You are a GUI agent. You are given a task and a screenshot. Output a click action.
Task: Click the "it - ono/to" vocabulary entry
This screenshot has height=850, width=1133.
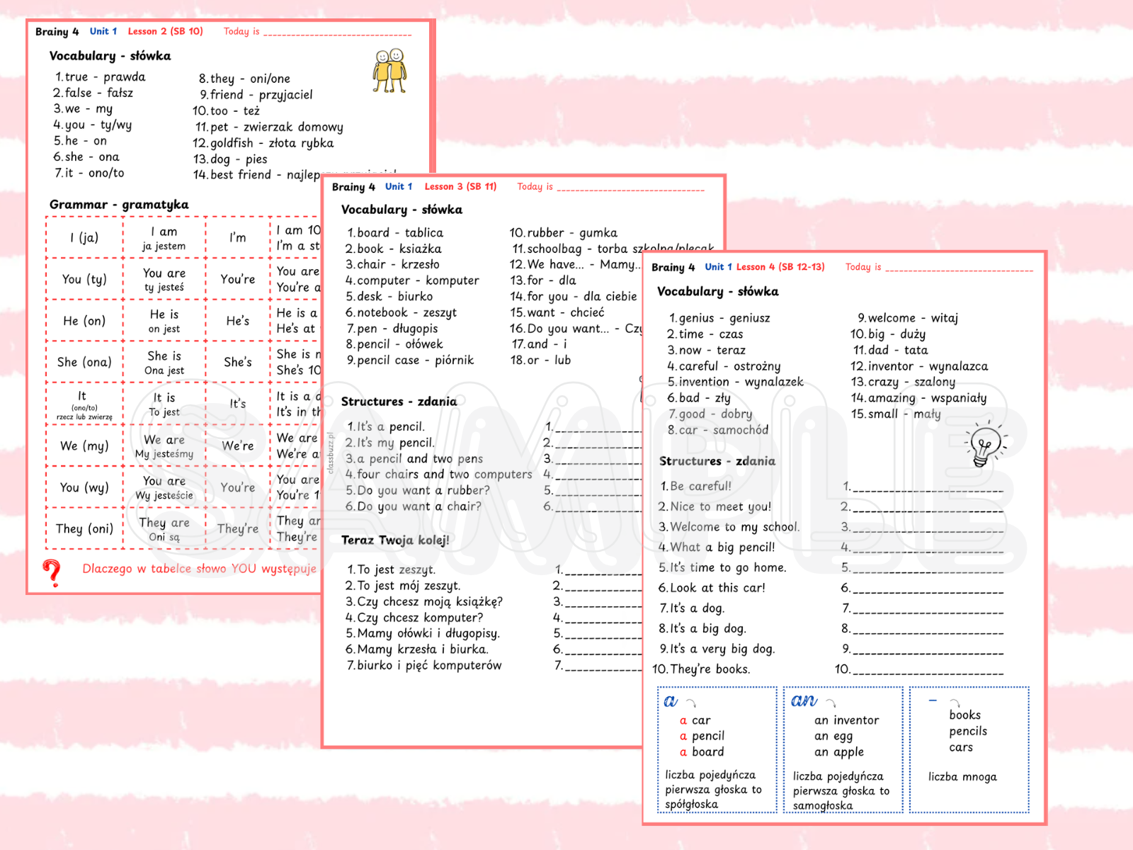(89, 173)
